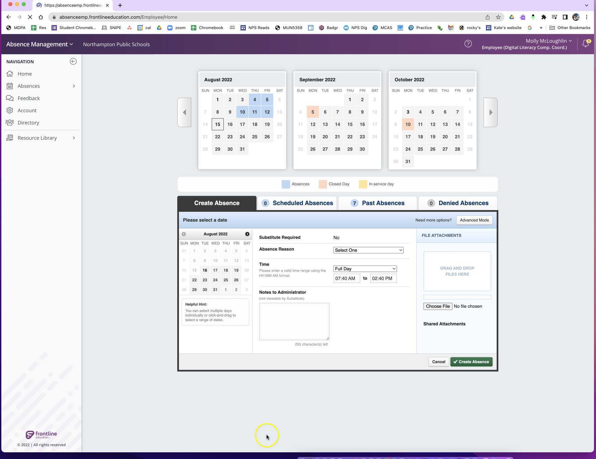Collapse the navigation sidebar
This screenshot has height=459, width=596.
[x=73, y=61]
